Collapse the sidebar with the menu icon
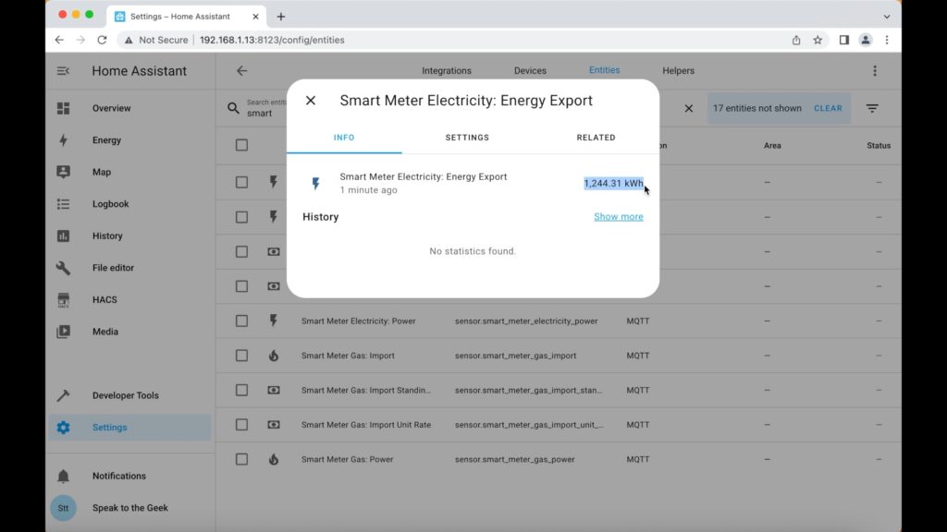 click(x=63, y=71)
